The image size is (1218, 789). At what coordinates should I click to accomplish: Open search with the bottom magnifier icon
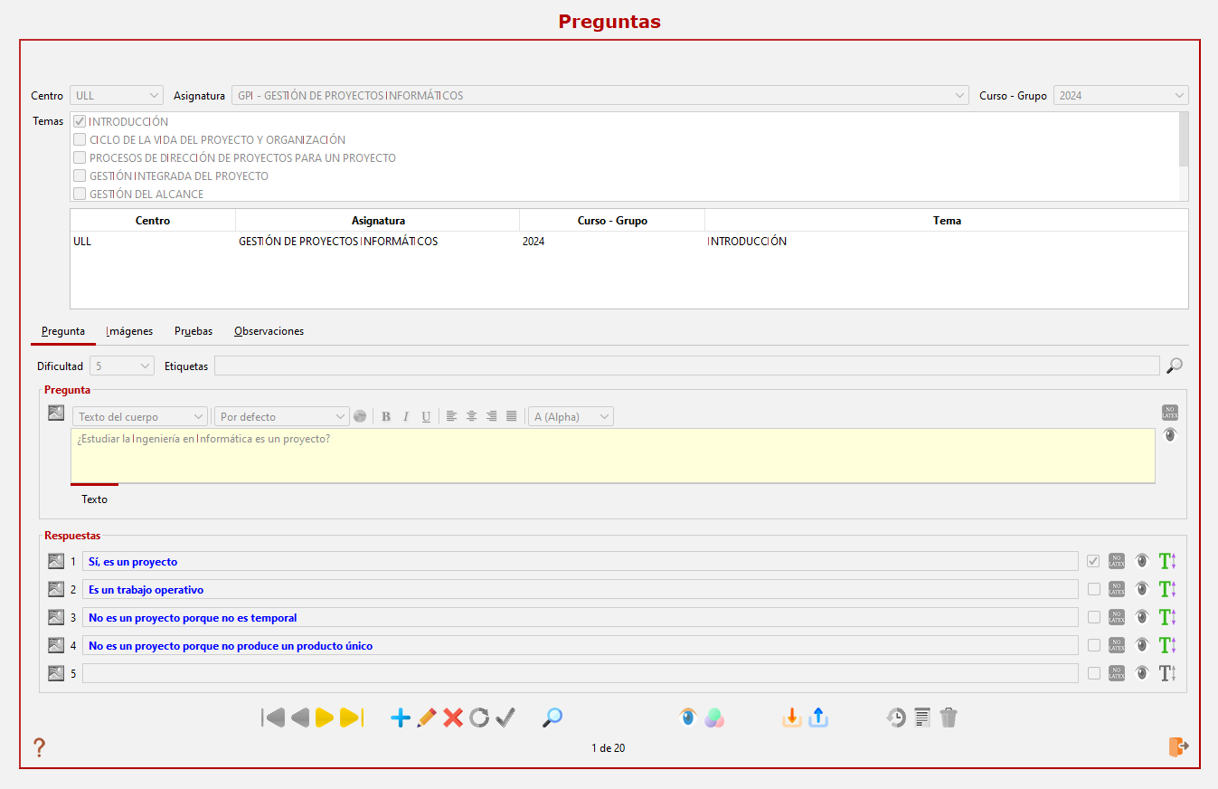pyautogui.click(x=552, y=718)
